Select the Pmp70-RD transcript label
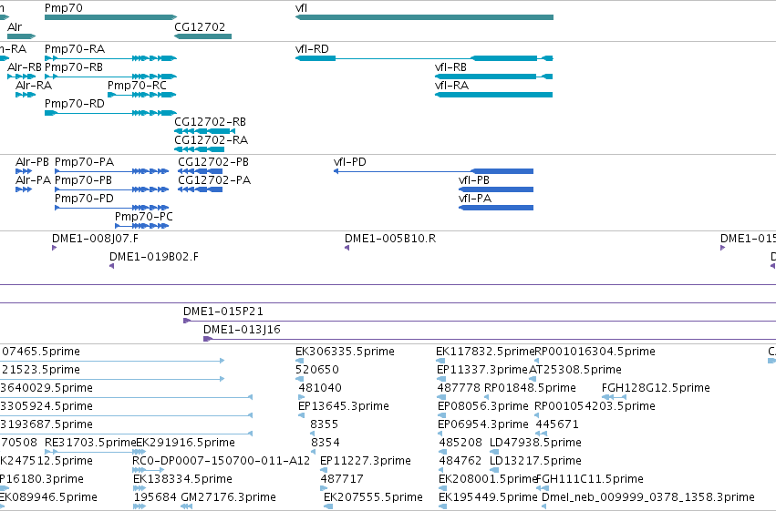 pos(75,104)
